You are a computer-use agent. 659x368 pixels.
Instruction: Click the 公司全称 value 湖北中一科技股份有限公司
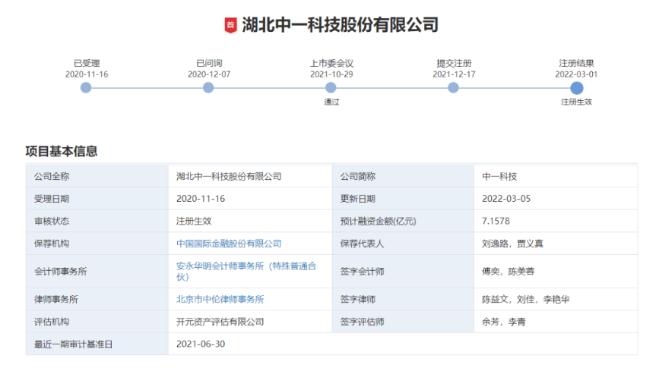coord(229,176)
